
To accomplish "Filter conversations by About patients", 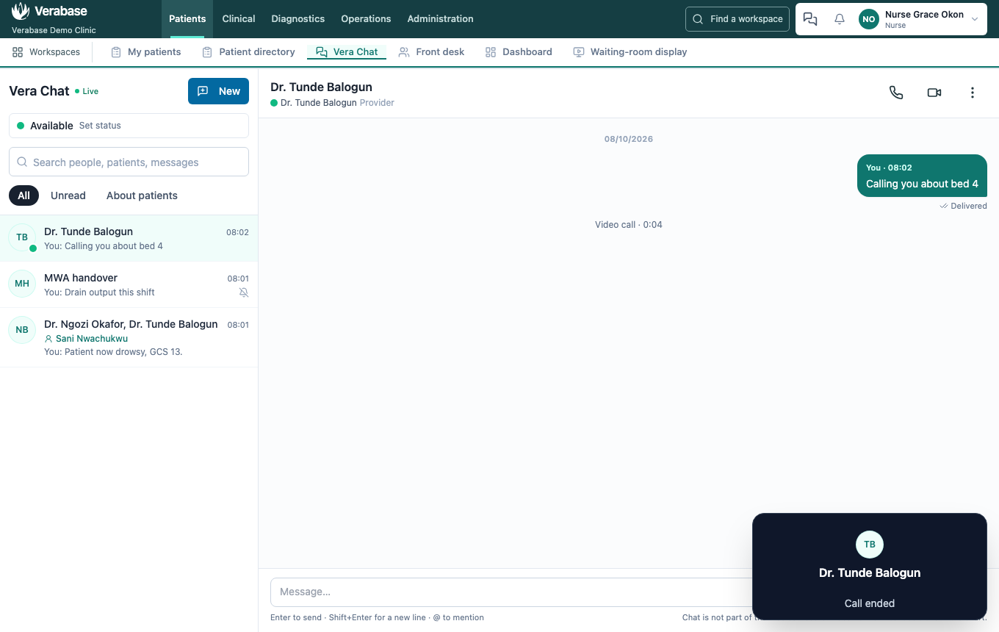I will [x=142, y=195].
